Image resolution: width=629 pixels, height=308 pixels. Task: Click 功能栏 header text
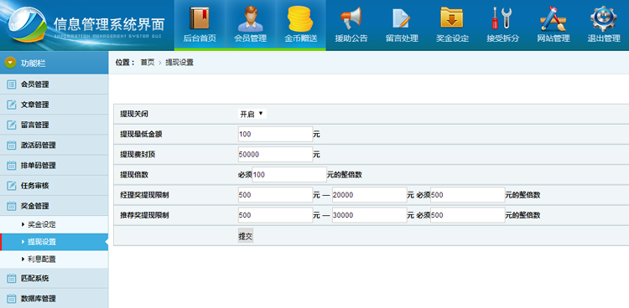34,63
